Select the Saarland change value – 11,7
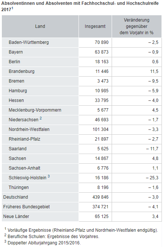 point(152,149)
